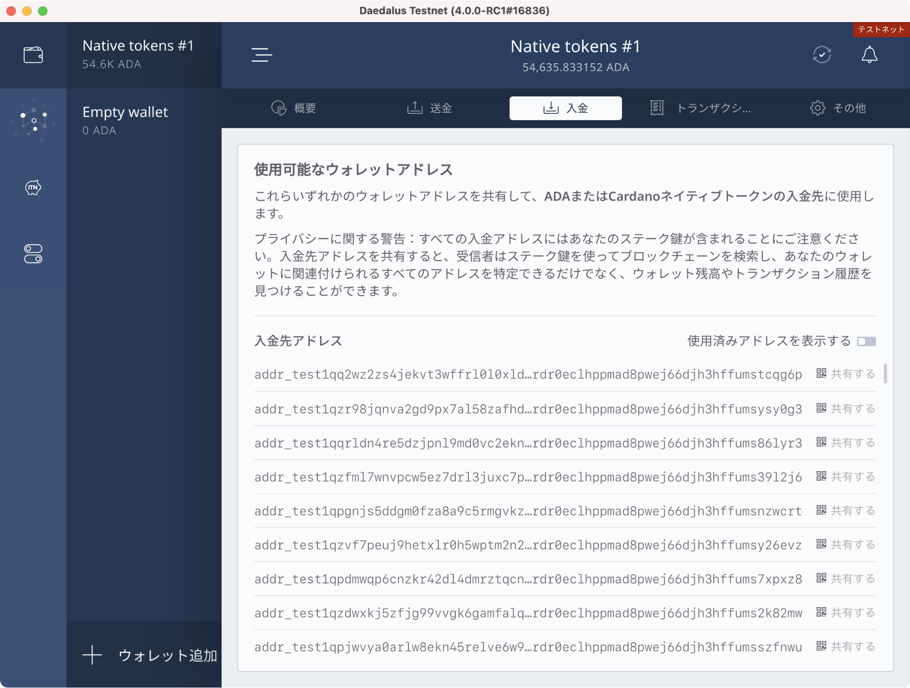Select Empty wallet in wallet list
Viewport: 910px width, 688px height.
tap(144, 121)
